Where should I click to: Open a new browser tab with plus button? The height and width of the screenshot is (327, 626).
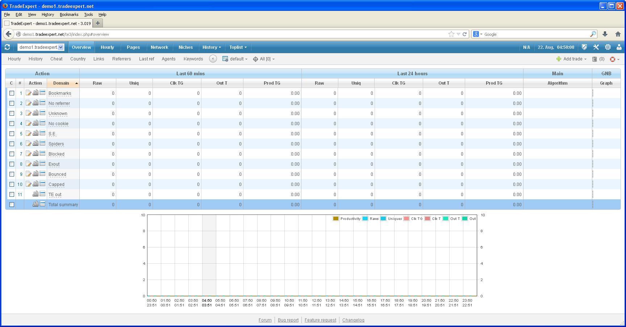point(97,23)
